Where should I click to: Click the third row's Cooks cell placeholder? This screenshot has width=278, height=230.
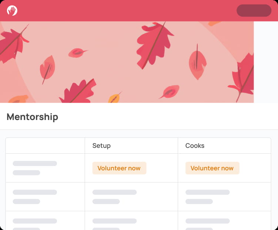207,223
